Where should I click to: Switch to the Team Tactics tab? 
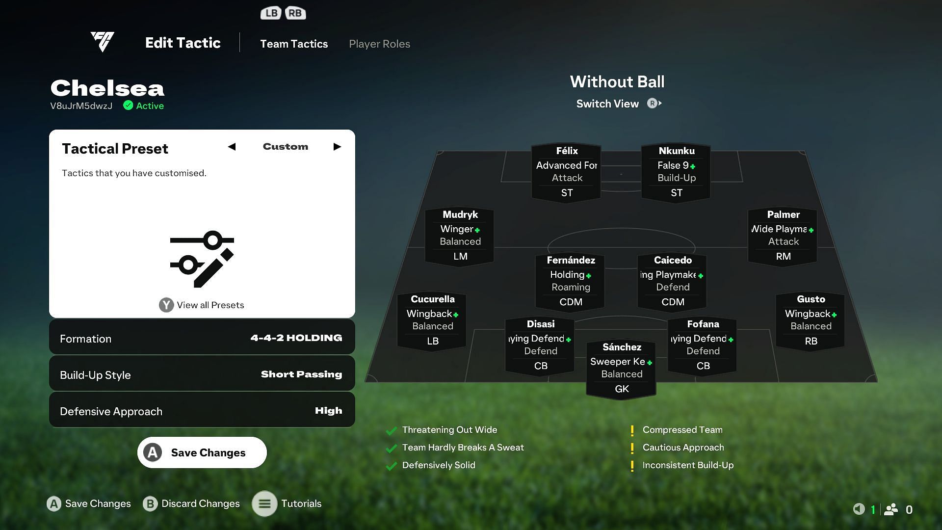294,43
